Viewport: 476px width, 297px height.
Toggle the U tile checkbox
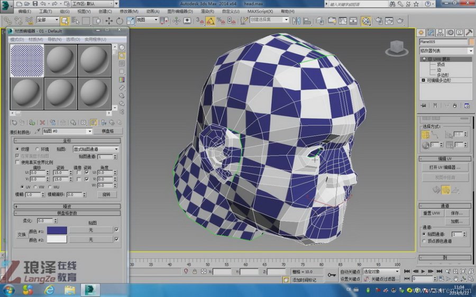point(87,172)
